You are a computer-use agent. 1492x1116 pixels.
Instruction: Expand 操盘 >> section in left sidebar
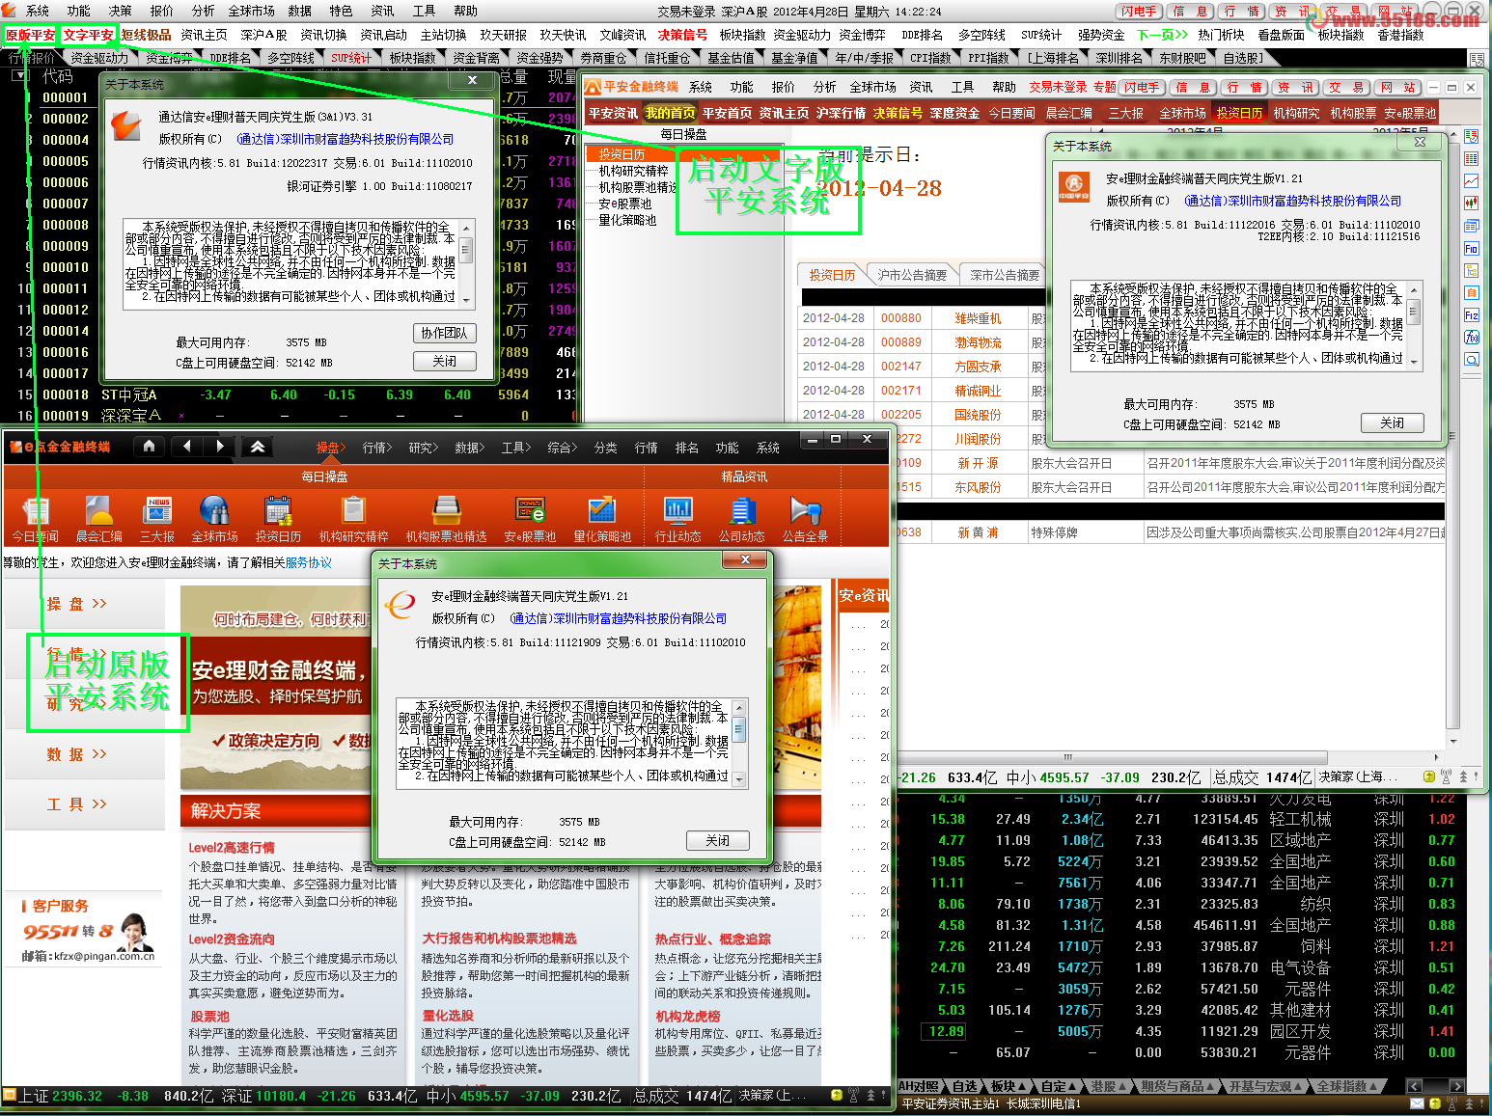76,604
